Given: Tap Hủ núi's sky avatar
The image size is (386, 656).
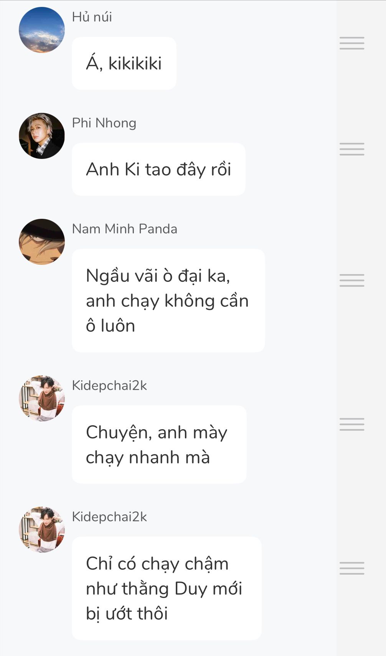Looking at the screenshot, I should (x=42, y=30).
